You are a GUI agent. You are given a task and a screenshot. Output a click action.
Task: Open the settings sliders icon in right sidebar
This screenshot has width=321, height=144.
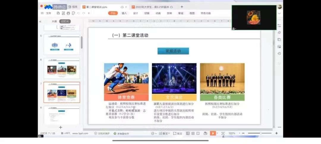tap(279, 26)
